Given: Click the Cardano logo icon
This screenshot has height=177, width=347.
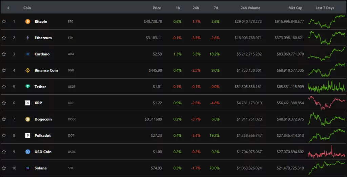Looking at the screenshot, I should click(x=28, y=54).
